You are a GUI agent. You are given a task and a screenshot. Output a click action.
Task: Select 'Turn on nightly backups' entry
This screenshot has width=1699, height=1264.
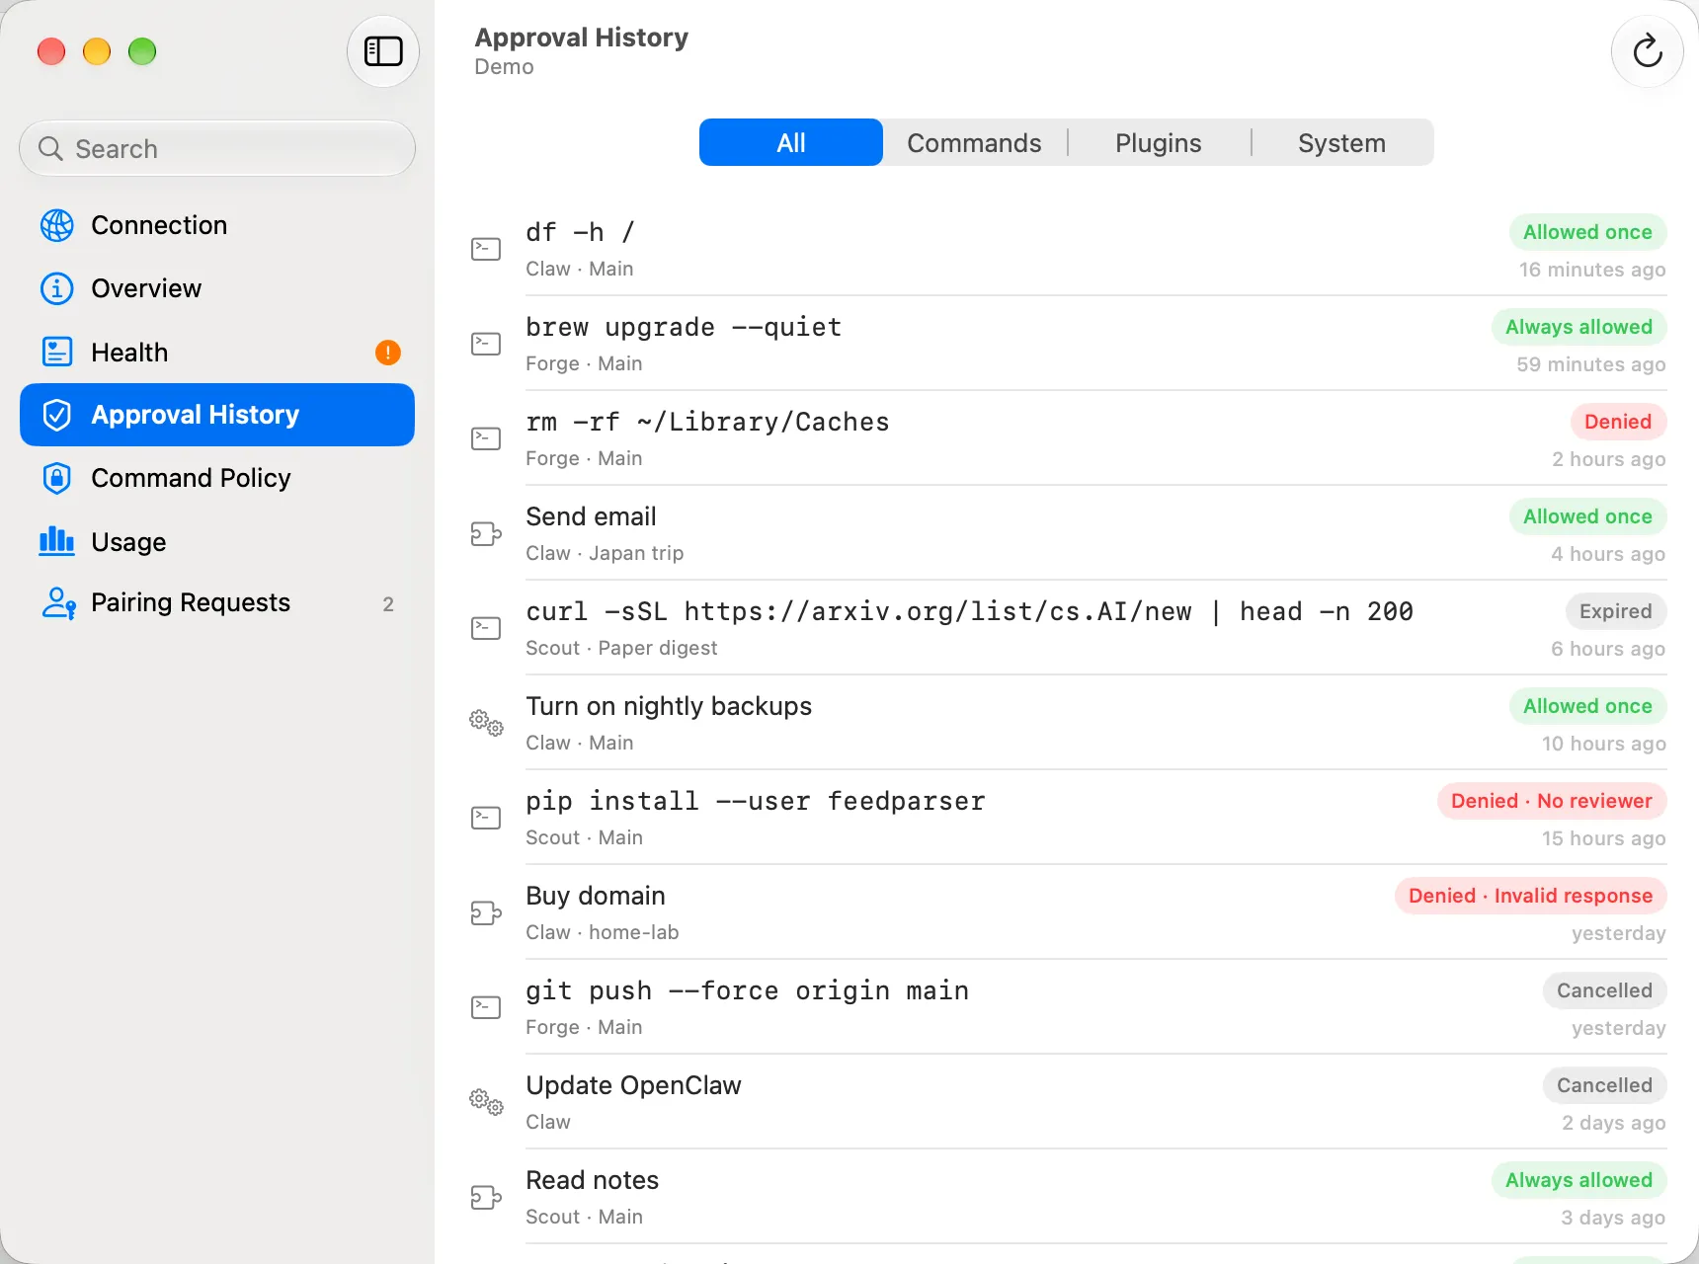point(1067,723)
